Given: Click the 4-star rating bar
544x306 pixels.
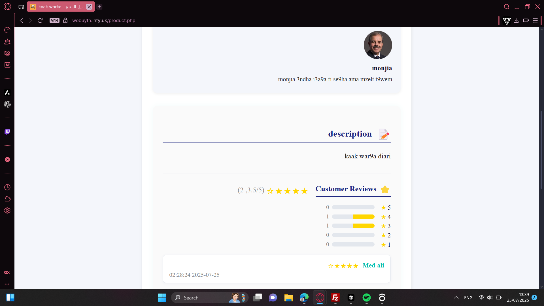Looking at the screenshot, I should [x=353, y=217].
